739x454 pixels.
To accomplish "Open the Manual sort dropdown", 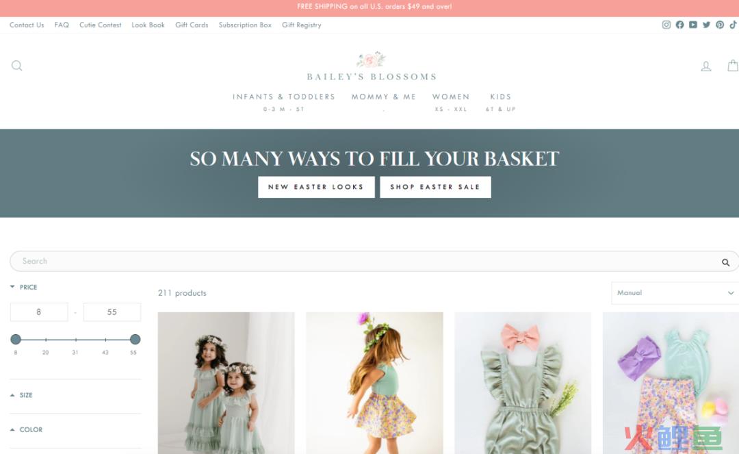I will tap(675, 293).
